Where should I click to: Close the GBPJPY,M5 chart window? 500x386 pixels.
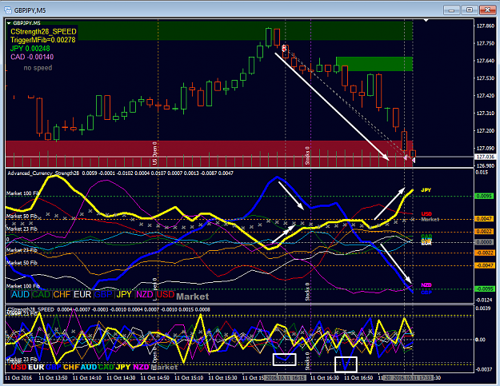coord(487,10)
